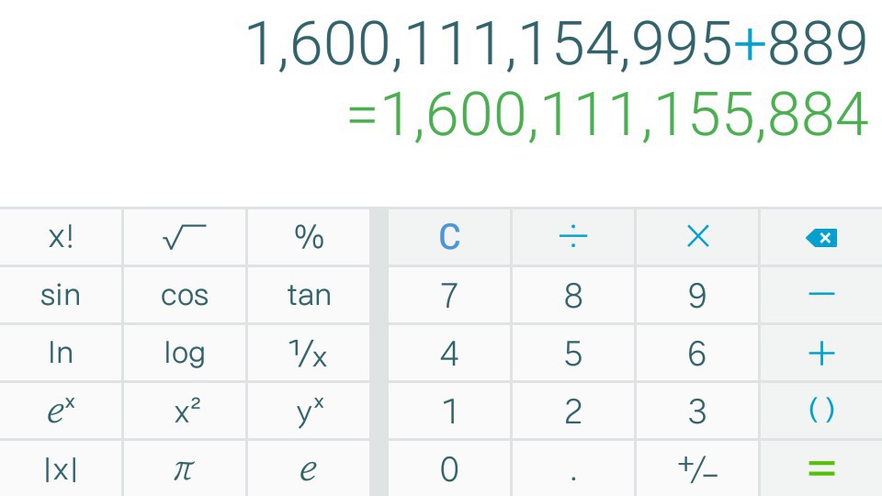Insert the pi constant
The image size is (882, 496).
coord(185,468)
